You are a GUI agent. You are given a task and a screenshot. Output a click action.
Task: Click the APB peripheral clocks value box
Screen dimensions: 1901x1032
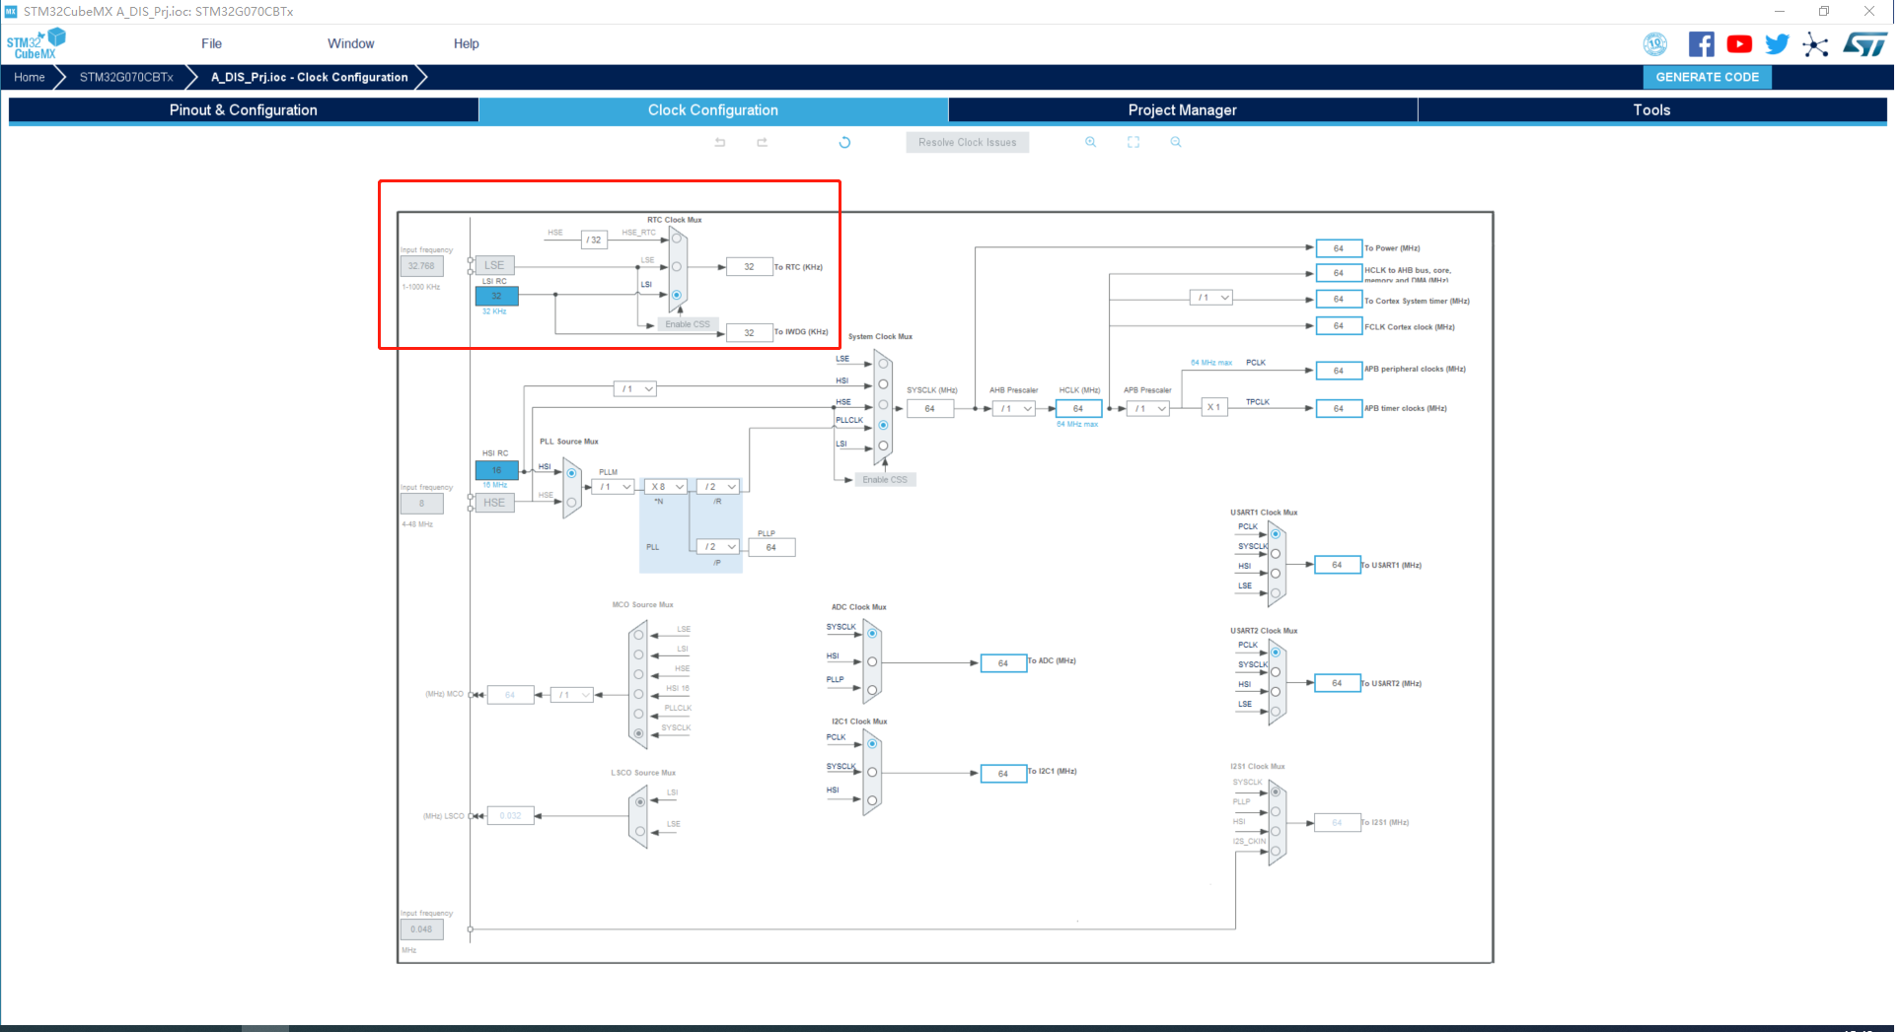[1339, 371]
